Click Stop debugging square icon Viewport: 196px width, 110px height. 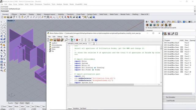pyautogui.click(x=92, y=40)
